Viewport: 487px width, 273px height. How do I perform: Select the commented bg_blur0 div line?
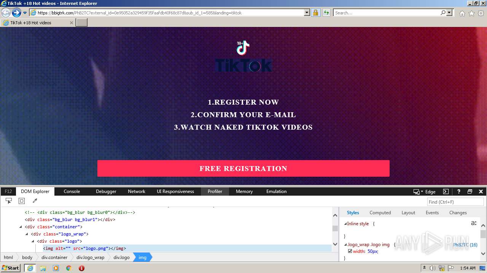coord(80,212)
